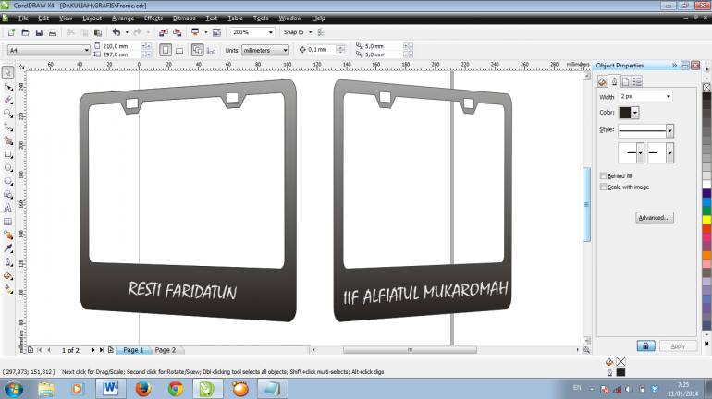Expand the zoom level 200% dropdown
Viewport: 712px width, 399px height.
click(271, 32)
